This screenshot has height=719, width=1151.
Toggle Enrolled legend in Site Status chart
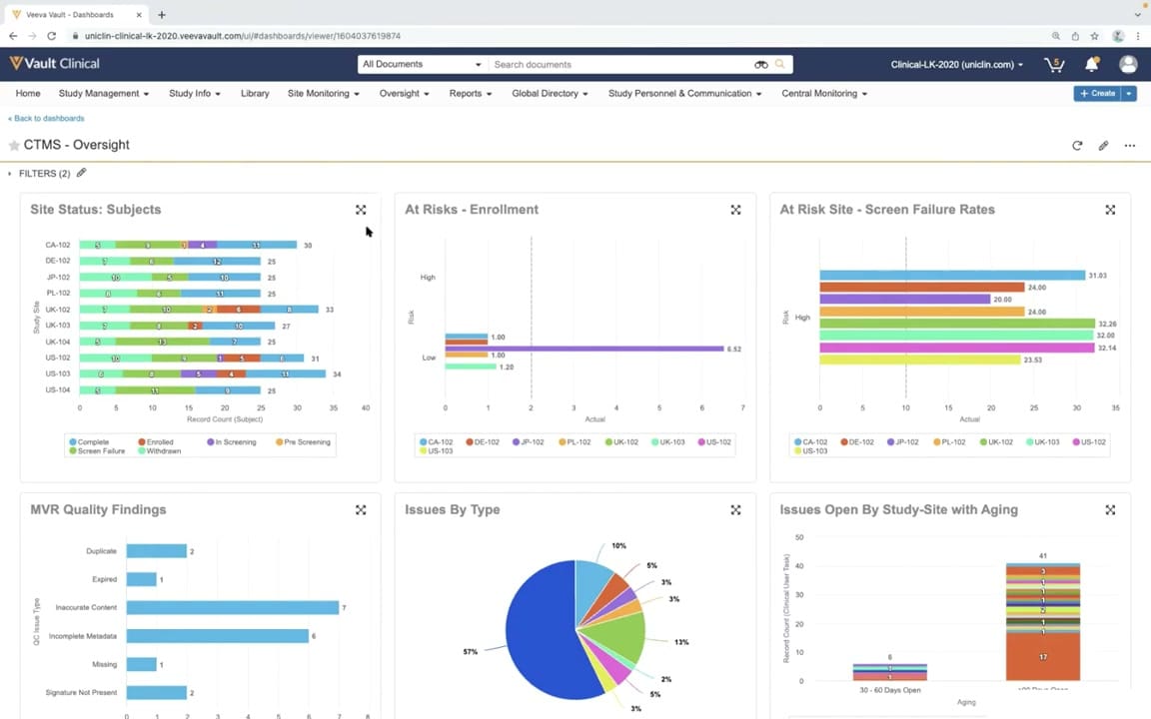[156, 442]
